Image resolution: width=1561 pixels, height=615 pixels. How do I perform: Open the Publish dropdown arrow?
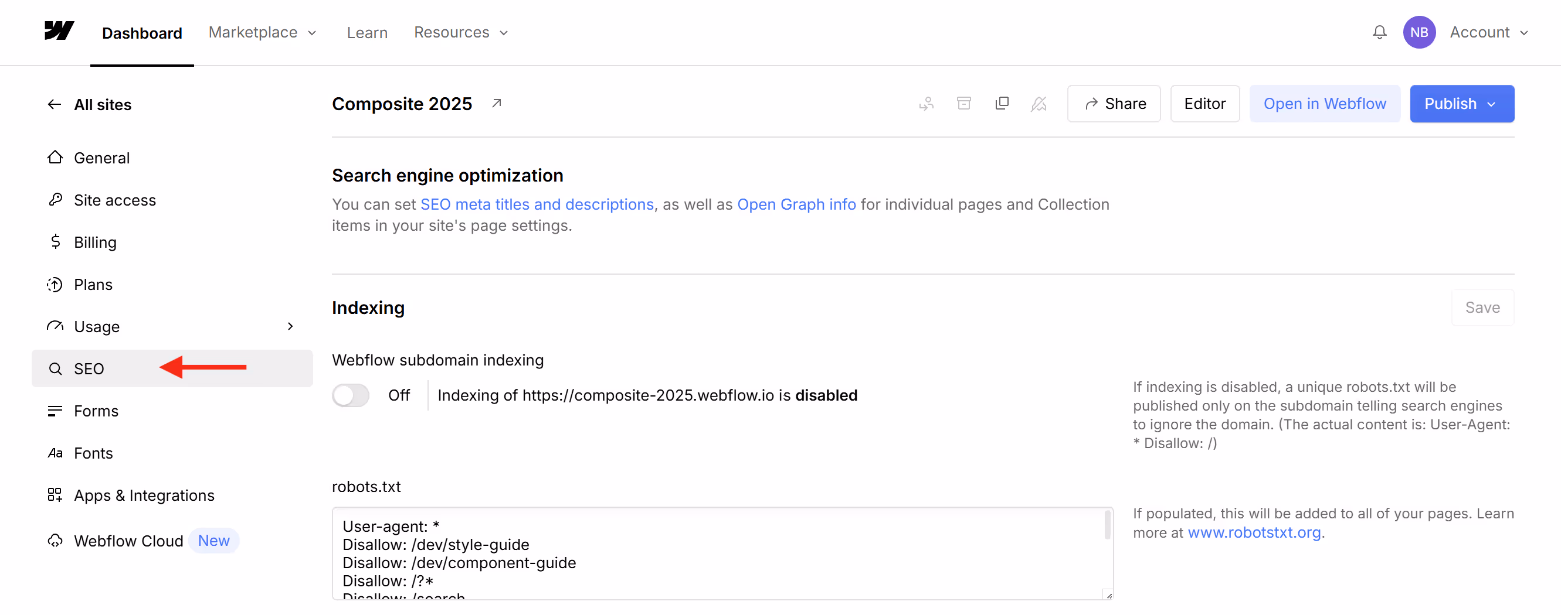1492,104
